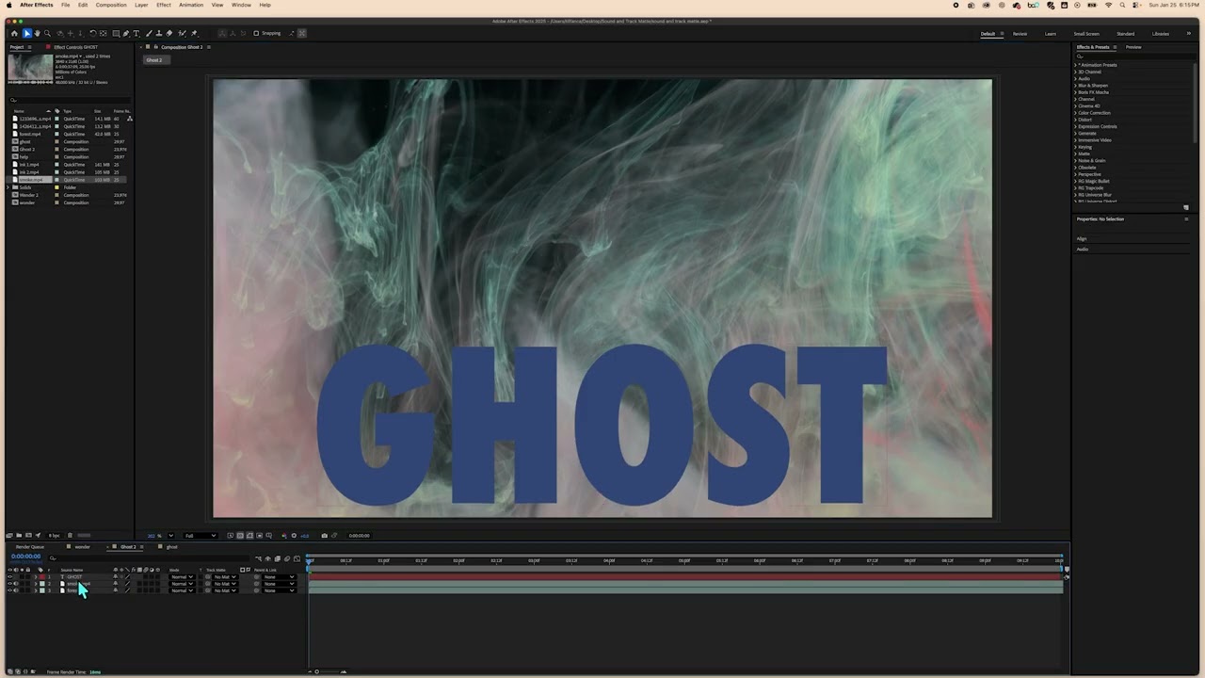
Task: Select the Rectangle shape tool
Action: [116, 33]
